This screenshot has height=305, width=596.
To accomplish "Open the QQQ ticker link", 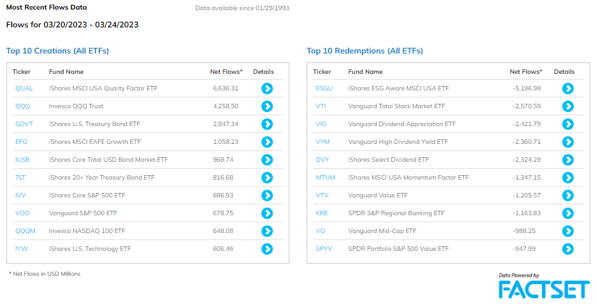I will click(22, 106).
